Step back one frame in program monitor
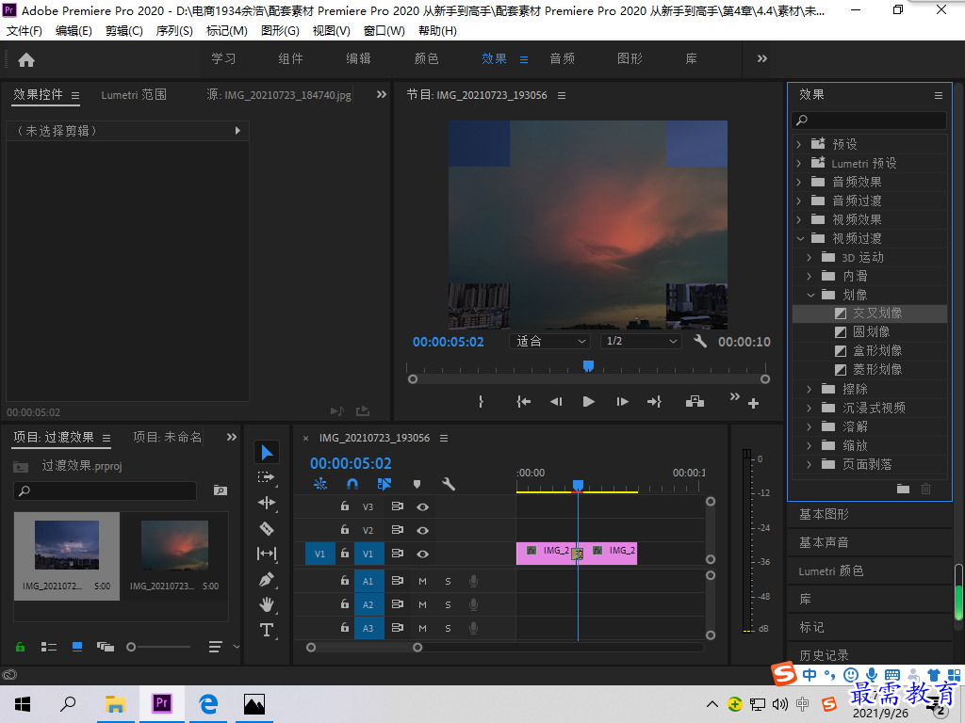The width and height of the screenshot is (965, 723). point(556,402)
